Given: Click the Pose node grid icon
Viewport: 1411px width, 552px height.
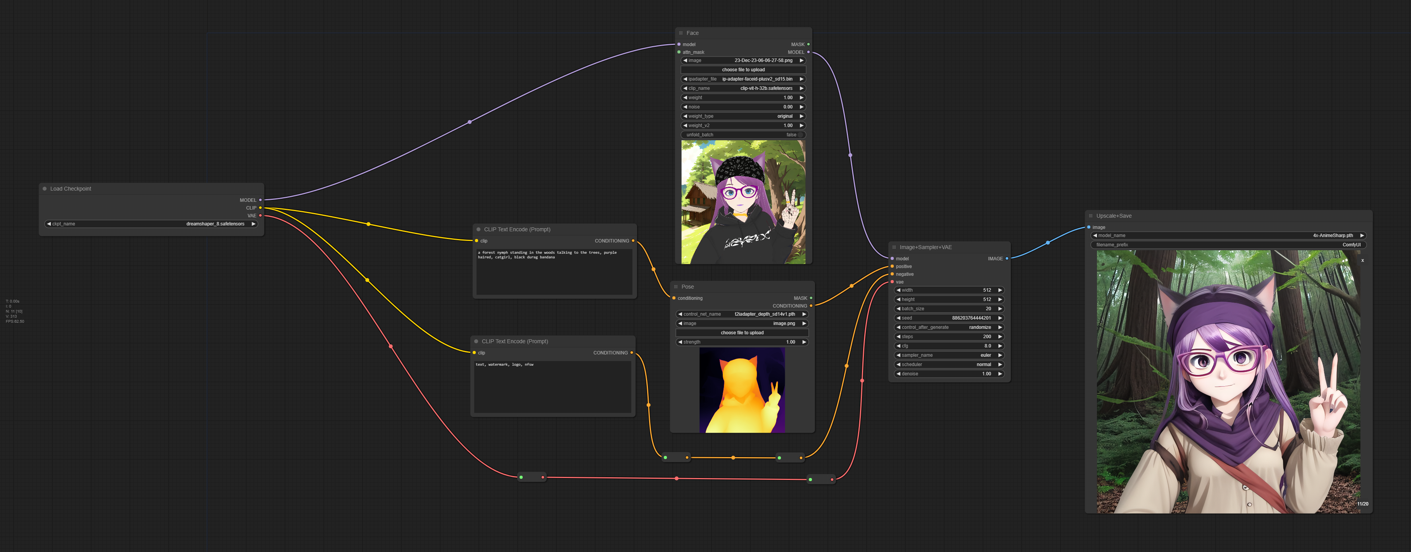Looking at the screenshot, I should 676,287.
